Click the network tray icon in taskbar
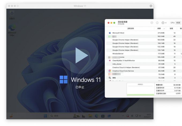 (x=137, y=116)
